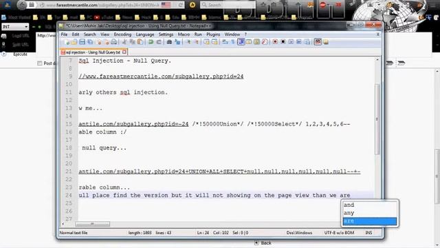Click the subgallery.php?id=-24 link on line 15
This screenshot has width=440, height=248.
tap(133, 124)
